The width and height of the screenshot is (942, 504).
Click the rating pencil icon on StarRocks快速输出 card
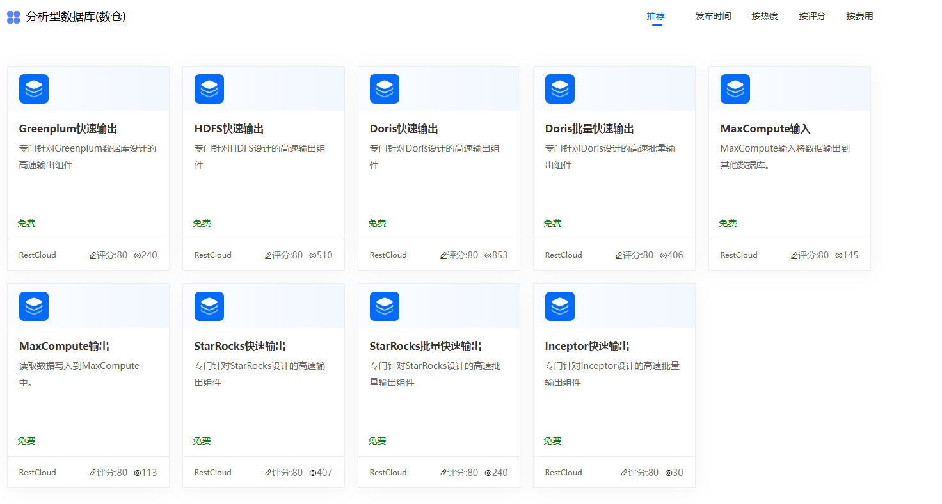point(268,473)
